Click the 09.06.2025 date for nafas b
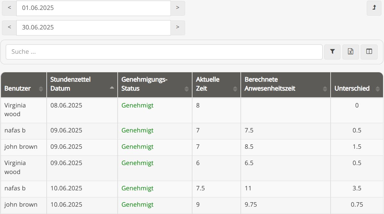The height and width of the screenshot is (214, 384). (66, 130)
